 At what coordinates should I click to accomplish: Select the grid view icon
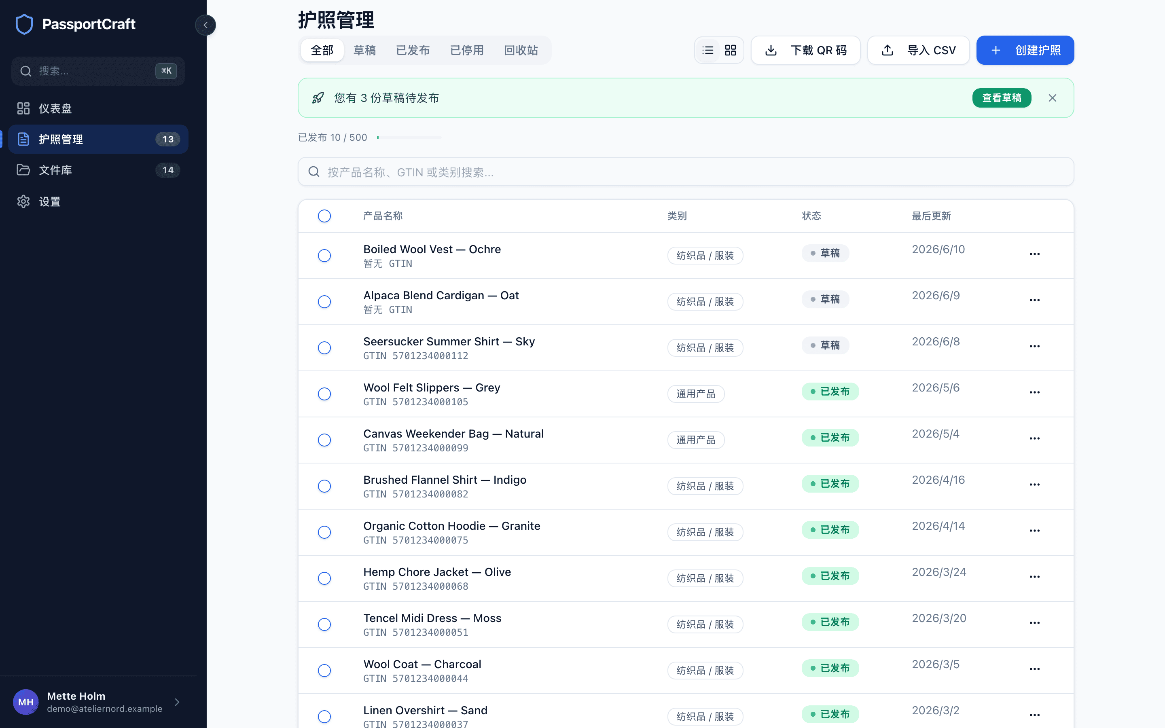click(730, 50)
